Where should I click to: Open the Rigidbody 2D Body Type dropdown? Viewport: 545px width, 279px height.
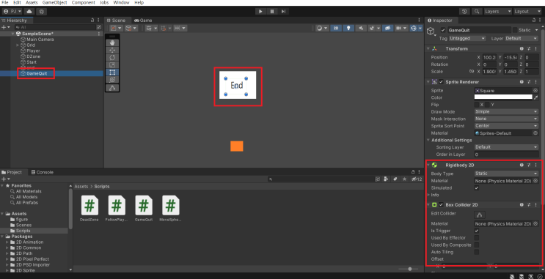pyautogui.click(x=506, y=174)
